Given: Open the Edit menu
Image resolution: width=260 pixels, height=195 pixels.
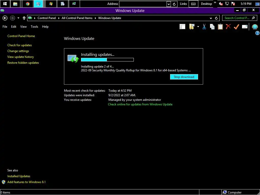Looking at the screenshot, I should [14, 26].
